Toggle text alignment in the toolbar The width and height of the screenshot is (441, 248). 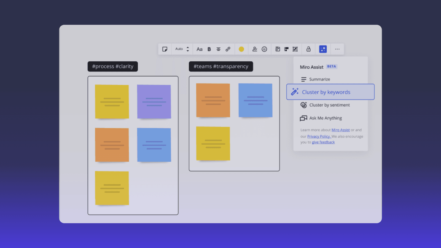[218, 49]
